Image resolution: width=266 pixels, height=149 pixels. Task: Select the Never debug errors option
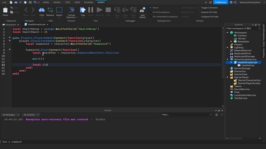click(x=150, y=8)
